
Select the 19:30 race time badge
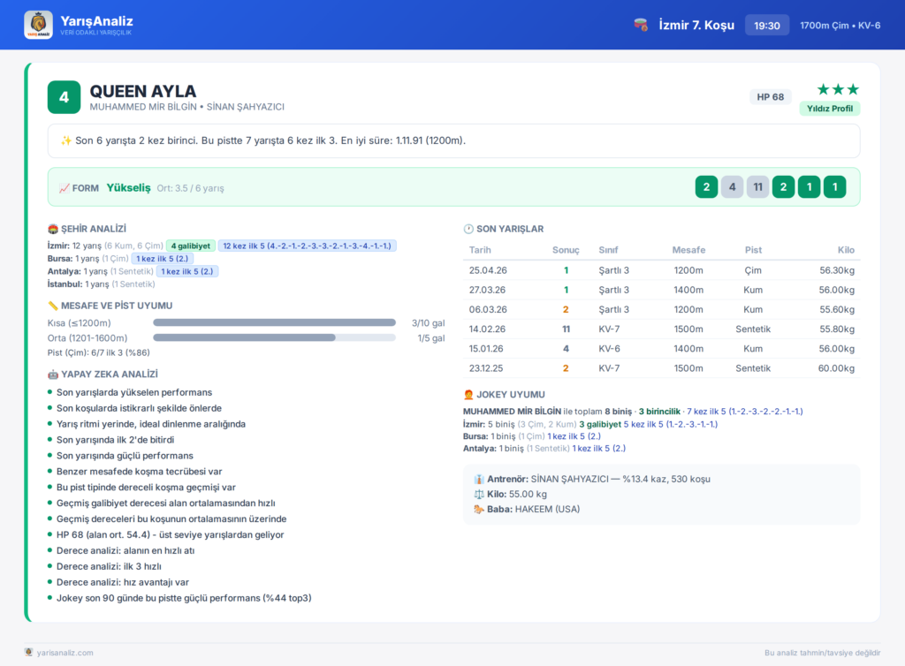click(767, 26)
